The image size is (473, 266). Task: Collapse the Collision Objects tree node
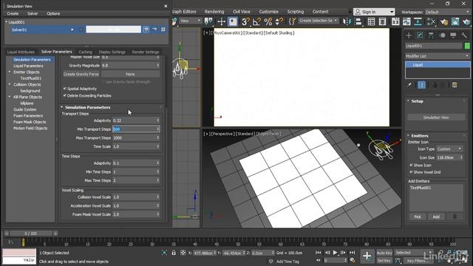[10, 84]
